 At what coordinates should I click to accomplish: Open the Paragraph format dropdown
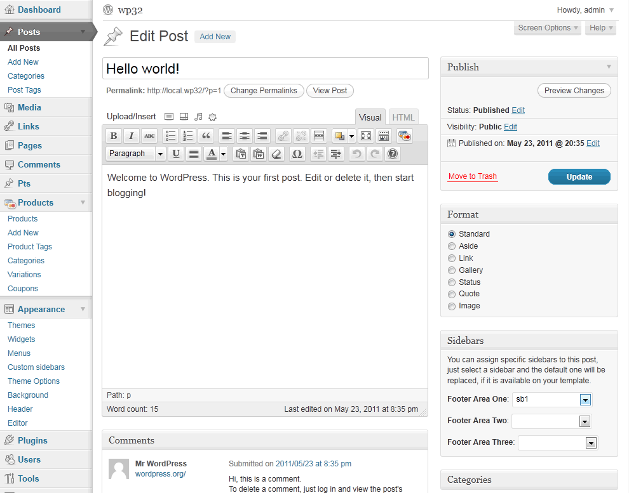(x=136, y=154)
